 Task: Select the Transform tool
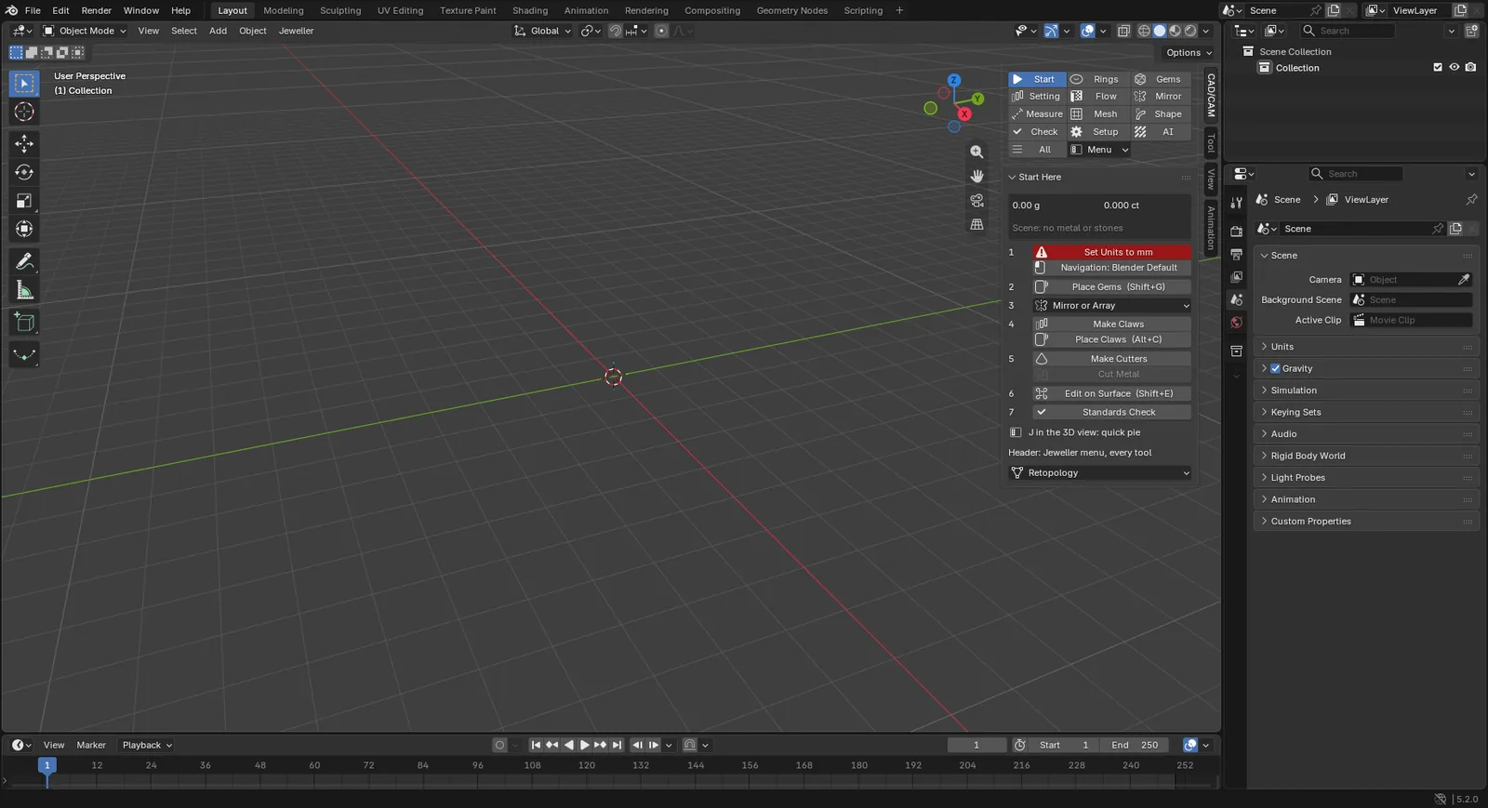24,229
